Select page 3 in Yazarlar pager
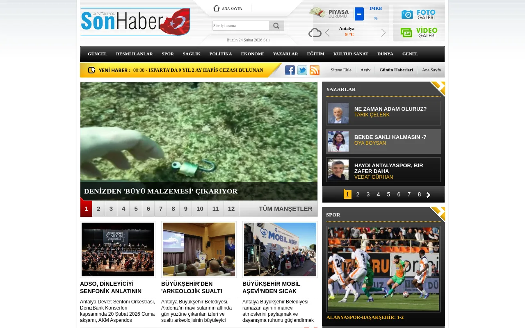Image resolution: width=525 pixels, height=328 pixels. pyautogui.click(x=368, y=194)
